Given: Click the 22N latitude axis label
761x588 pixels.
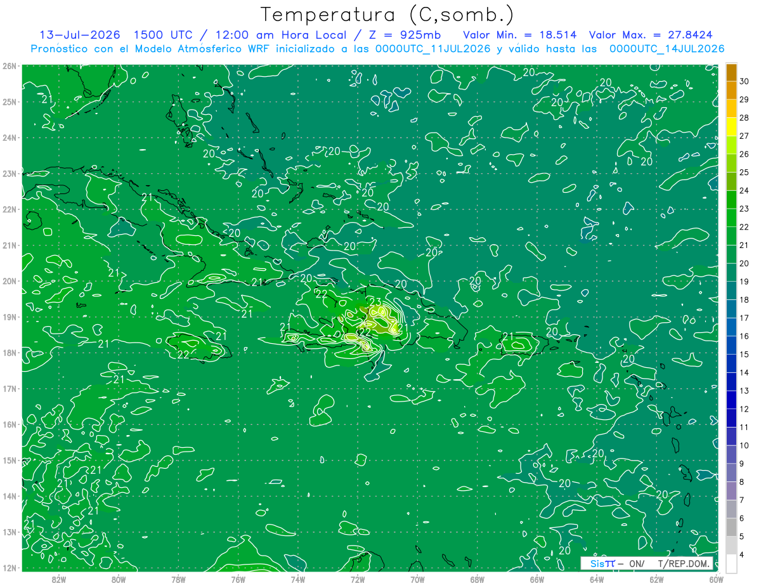Looking at the screenshot, I should [9, 209].
